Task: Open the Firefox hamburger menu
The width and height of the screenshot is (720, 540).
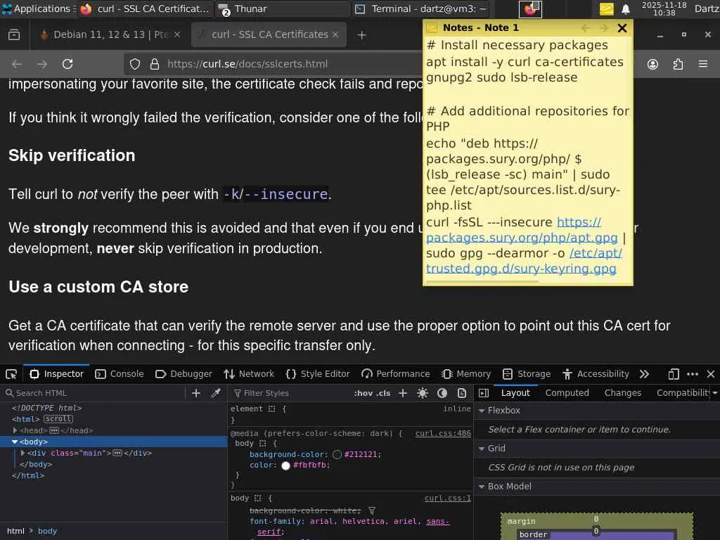Action: point(703,64)
